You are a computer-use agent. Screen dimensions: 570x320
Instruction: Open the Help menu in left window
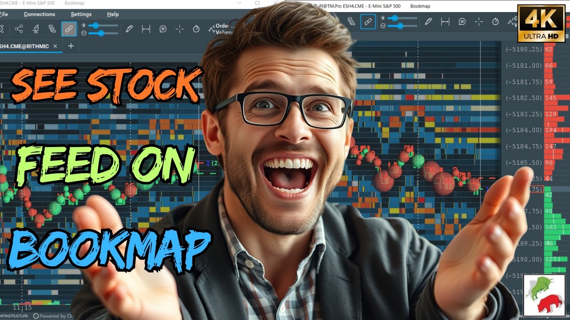pos(113,14)
